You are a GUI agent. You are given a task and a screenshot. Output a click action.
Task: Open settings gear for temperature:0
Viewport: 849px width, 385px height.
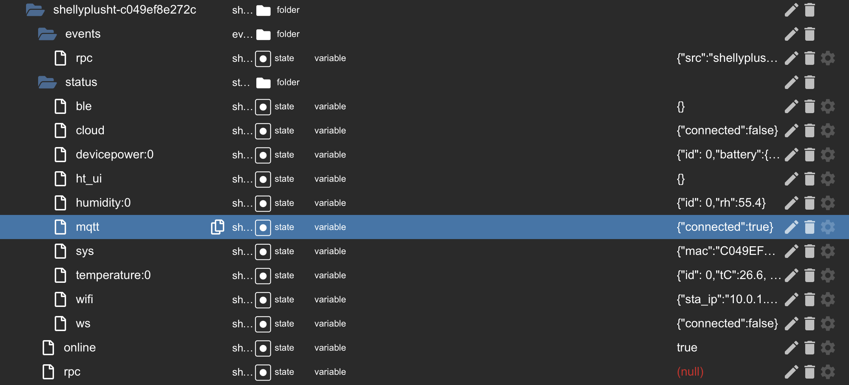coord(828,275)
